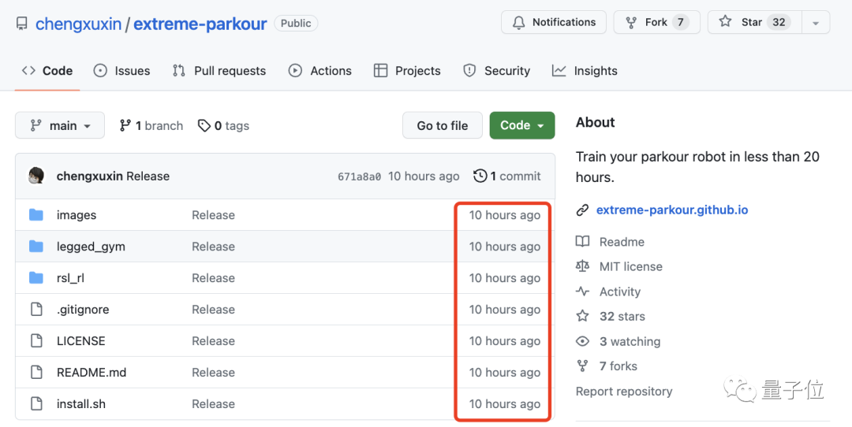Switch to the Pull requests tab

click(219, 71)
